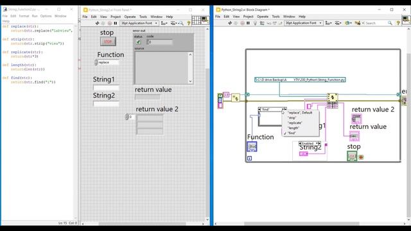This screenshot has width=411, height=231.
Task: Open Reorder menu in Block Diagram toolbar
Action: point(348,23)
